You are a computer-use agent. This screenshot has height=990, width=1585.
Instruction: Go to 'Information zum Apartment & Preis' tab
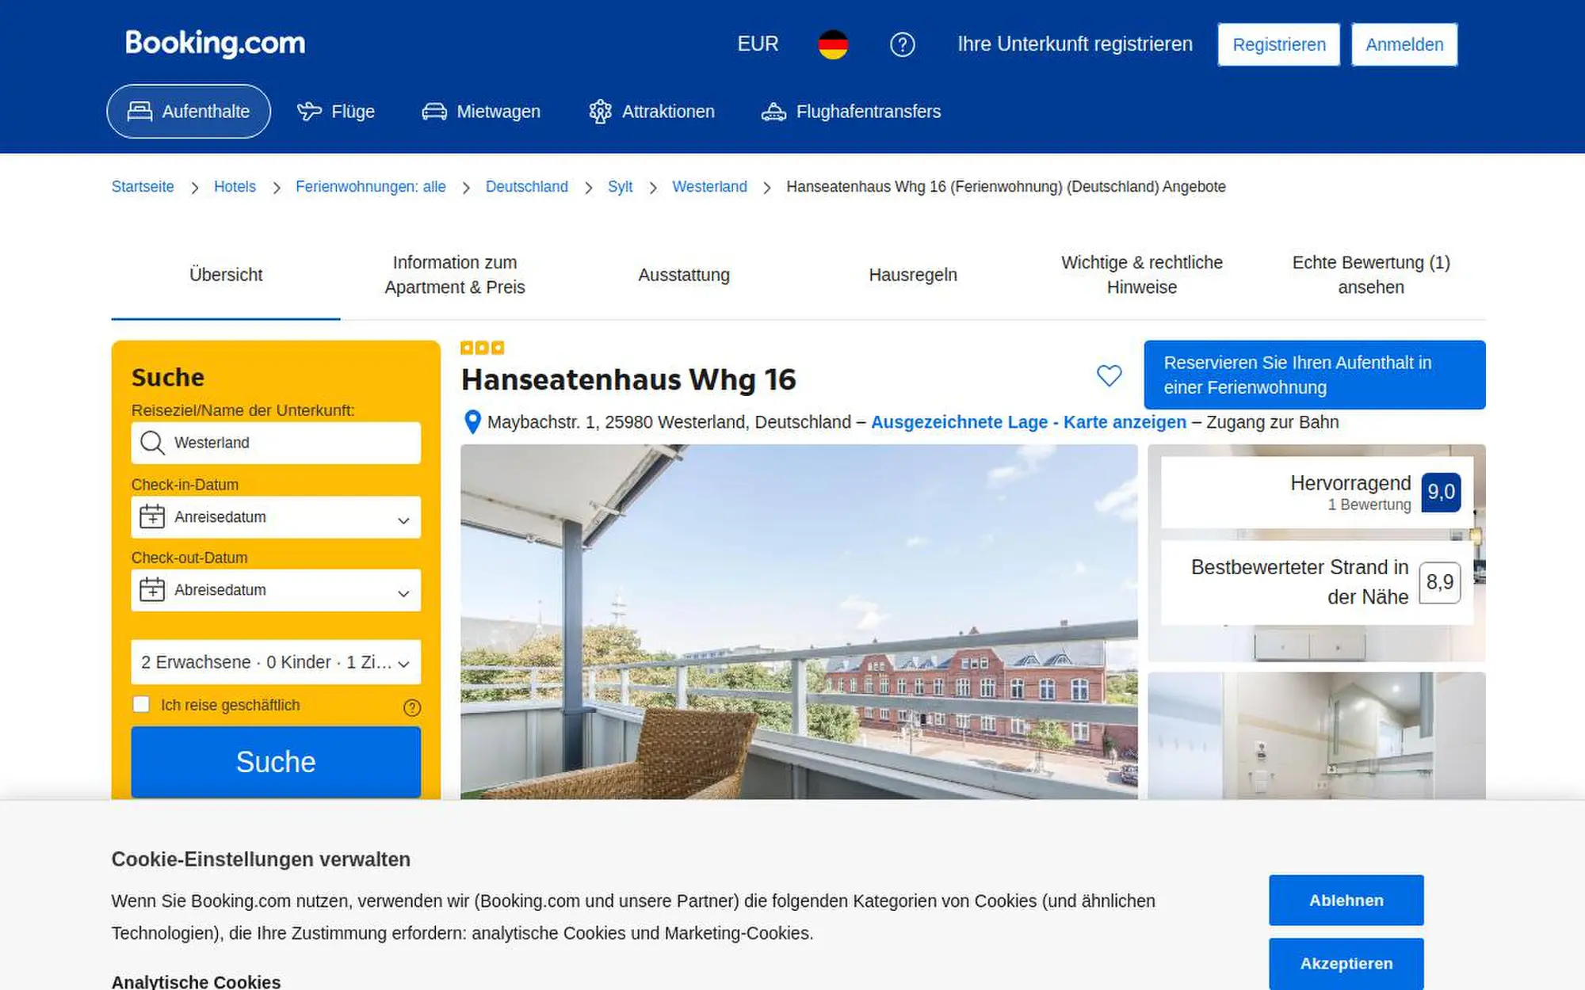pos(455,275)
